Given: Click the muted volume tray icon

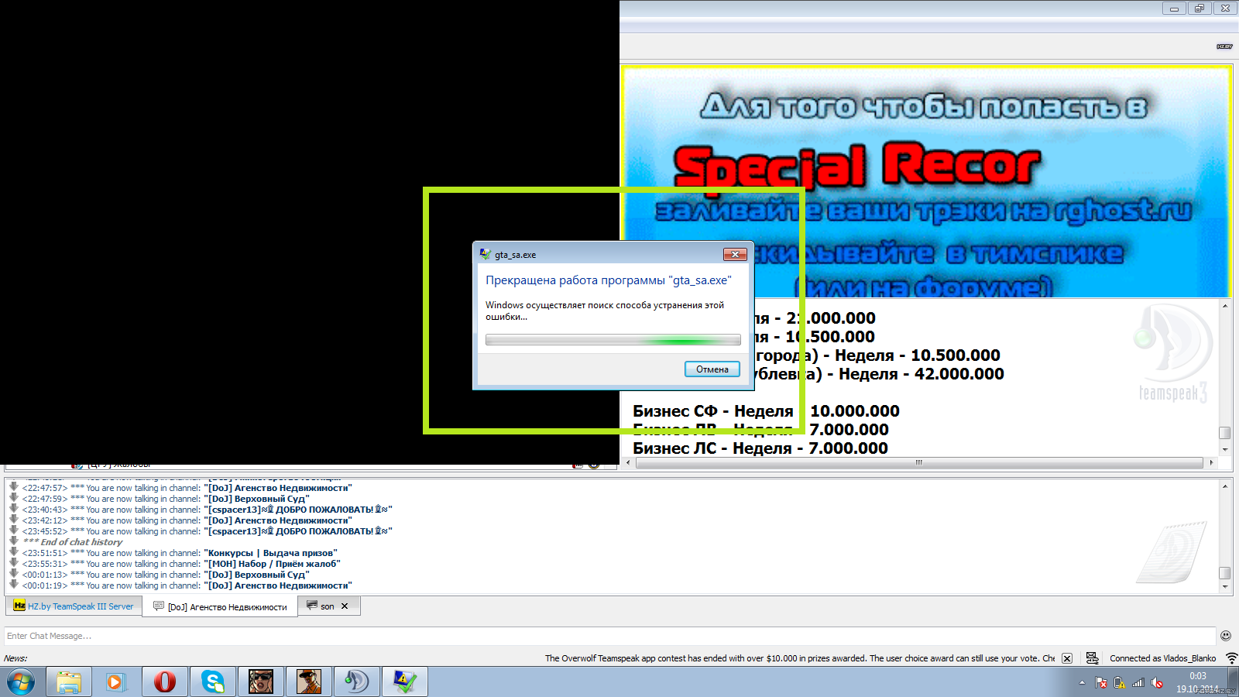Looking at the screenshot, I should (1157, 682).
